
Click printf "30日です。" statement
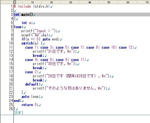(x=55, y=64)
